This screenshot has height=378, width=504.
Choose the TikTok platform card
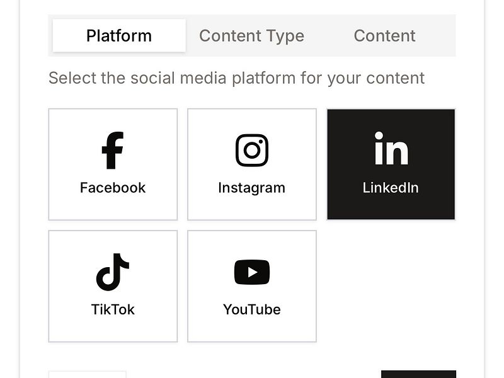pyautogui.click(x=112, y=285)
